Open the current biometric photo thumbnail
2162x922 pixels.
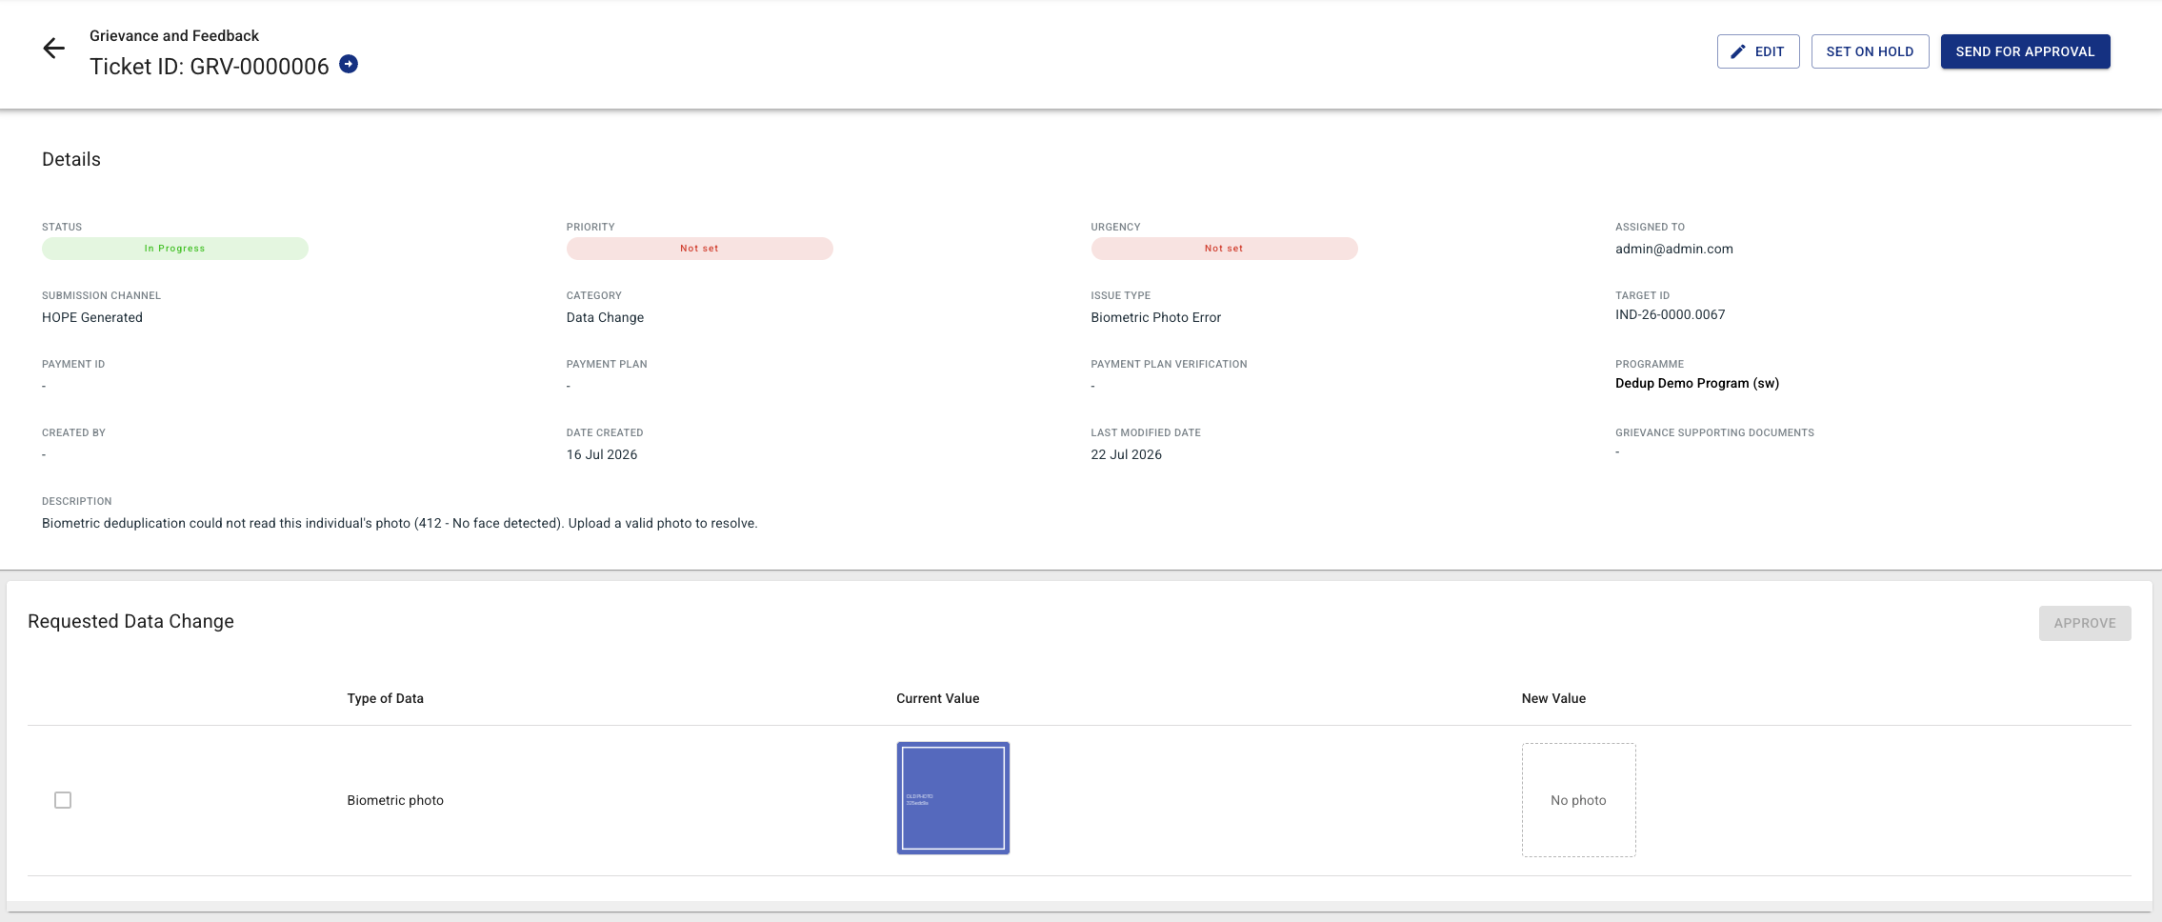pyautogui.click(x=952, y=798)
